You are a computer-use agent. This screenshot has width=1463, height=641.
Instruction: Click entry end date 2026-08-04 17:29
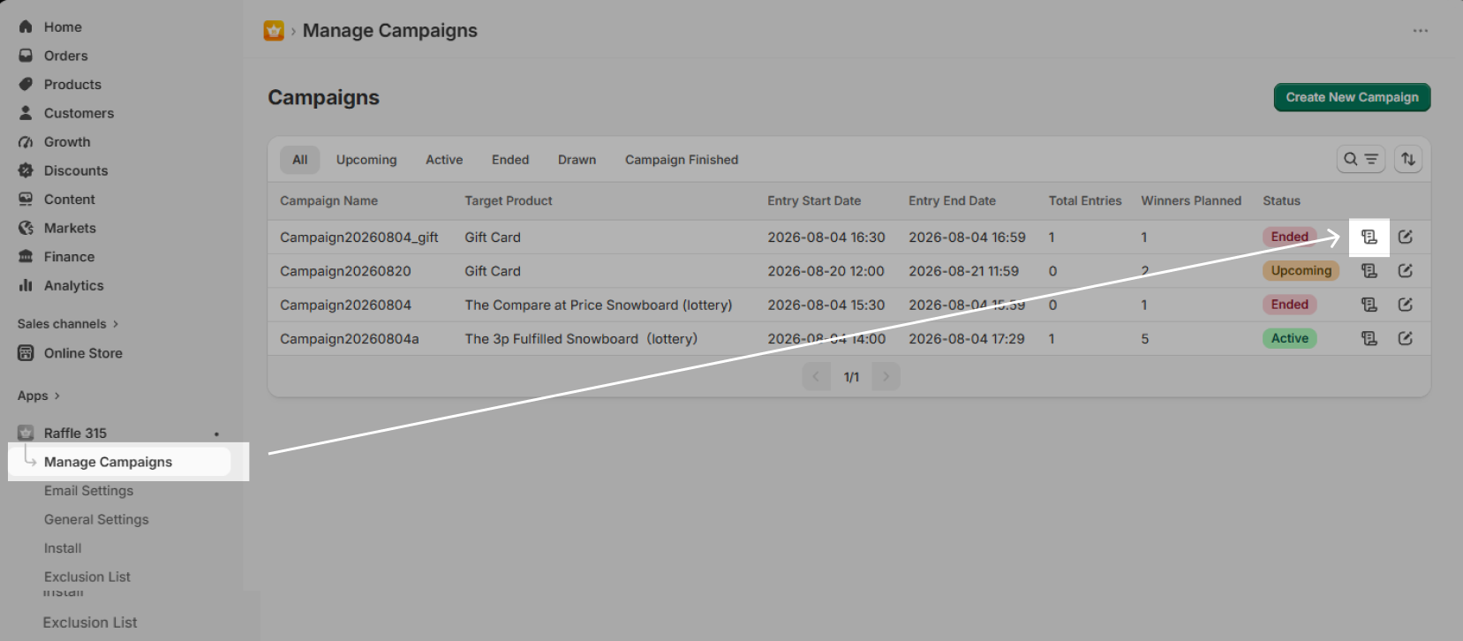967,339
